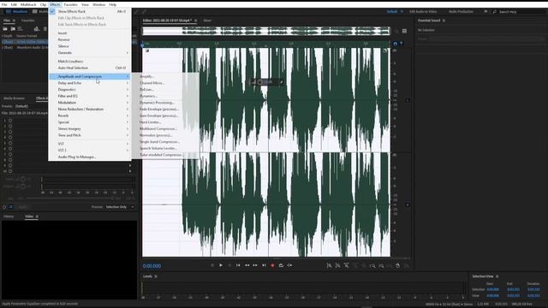
Task: Expand Filter and EQ submenu
Action: (x=90, y=96)
